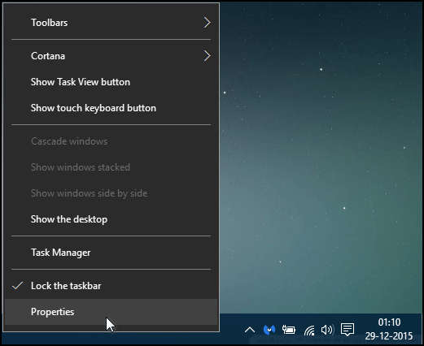
Task: Show hidden tray icons with the up chevron
Action: (250, 330)
